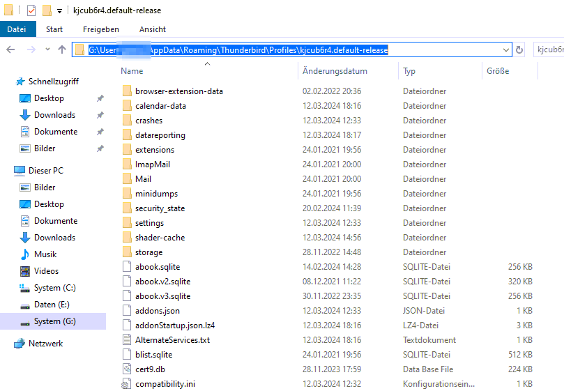Click the compatibility.ini file icon
The height and width of the screenshot is (391, 564).
pyautogui.click(x=127, y=384)
